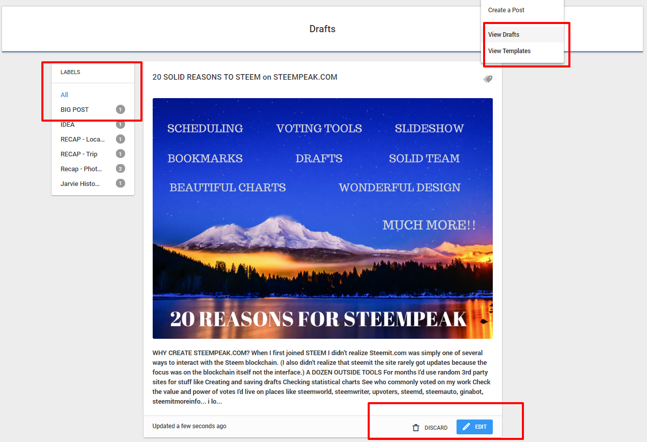Click the Drafts page heading
The image size is (647, 442).
(x=322, y=29)
